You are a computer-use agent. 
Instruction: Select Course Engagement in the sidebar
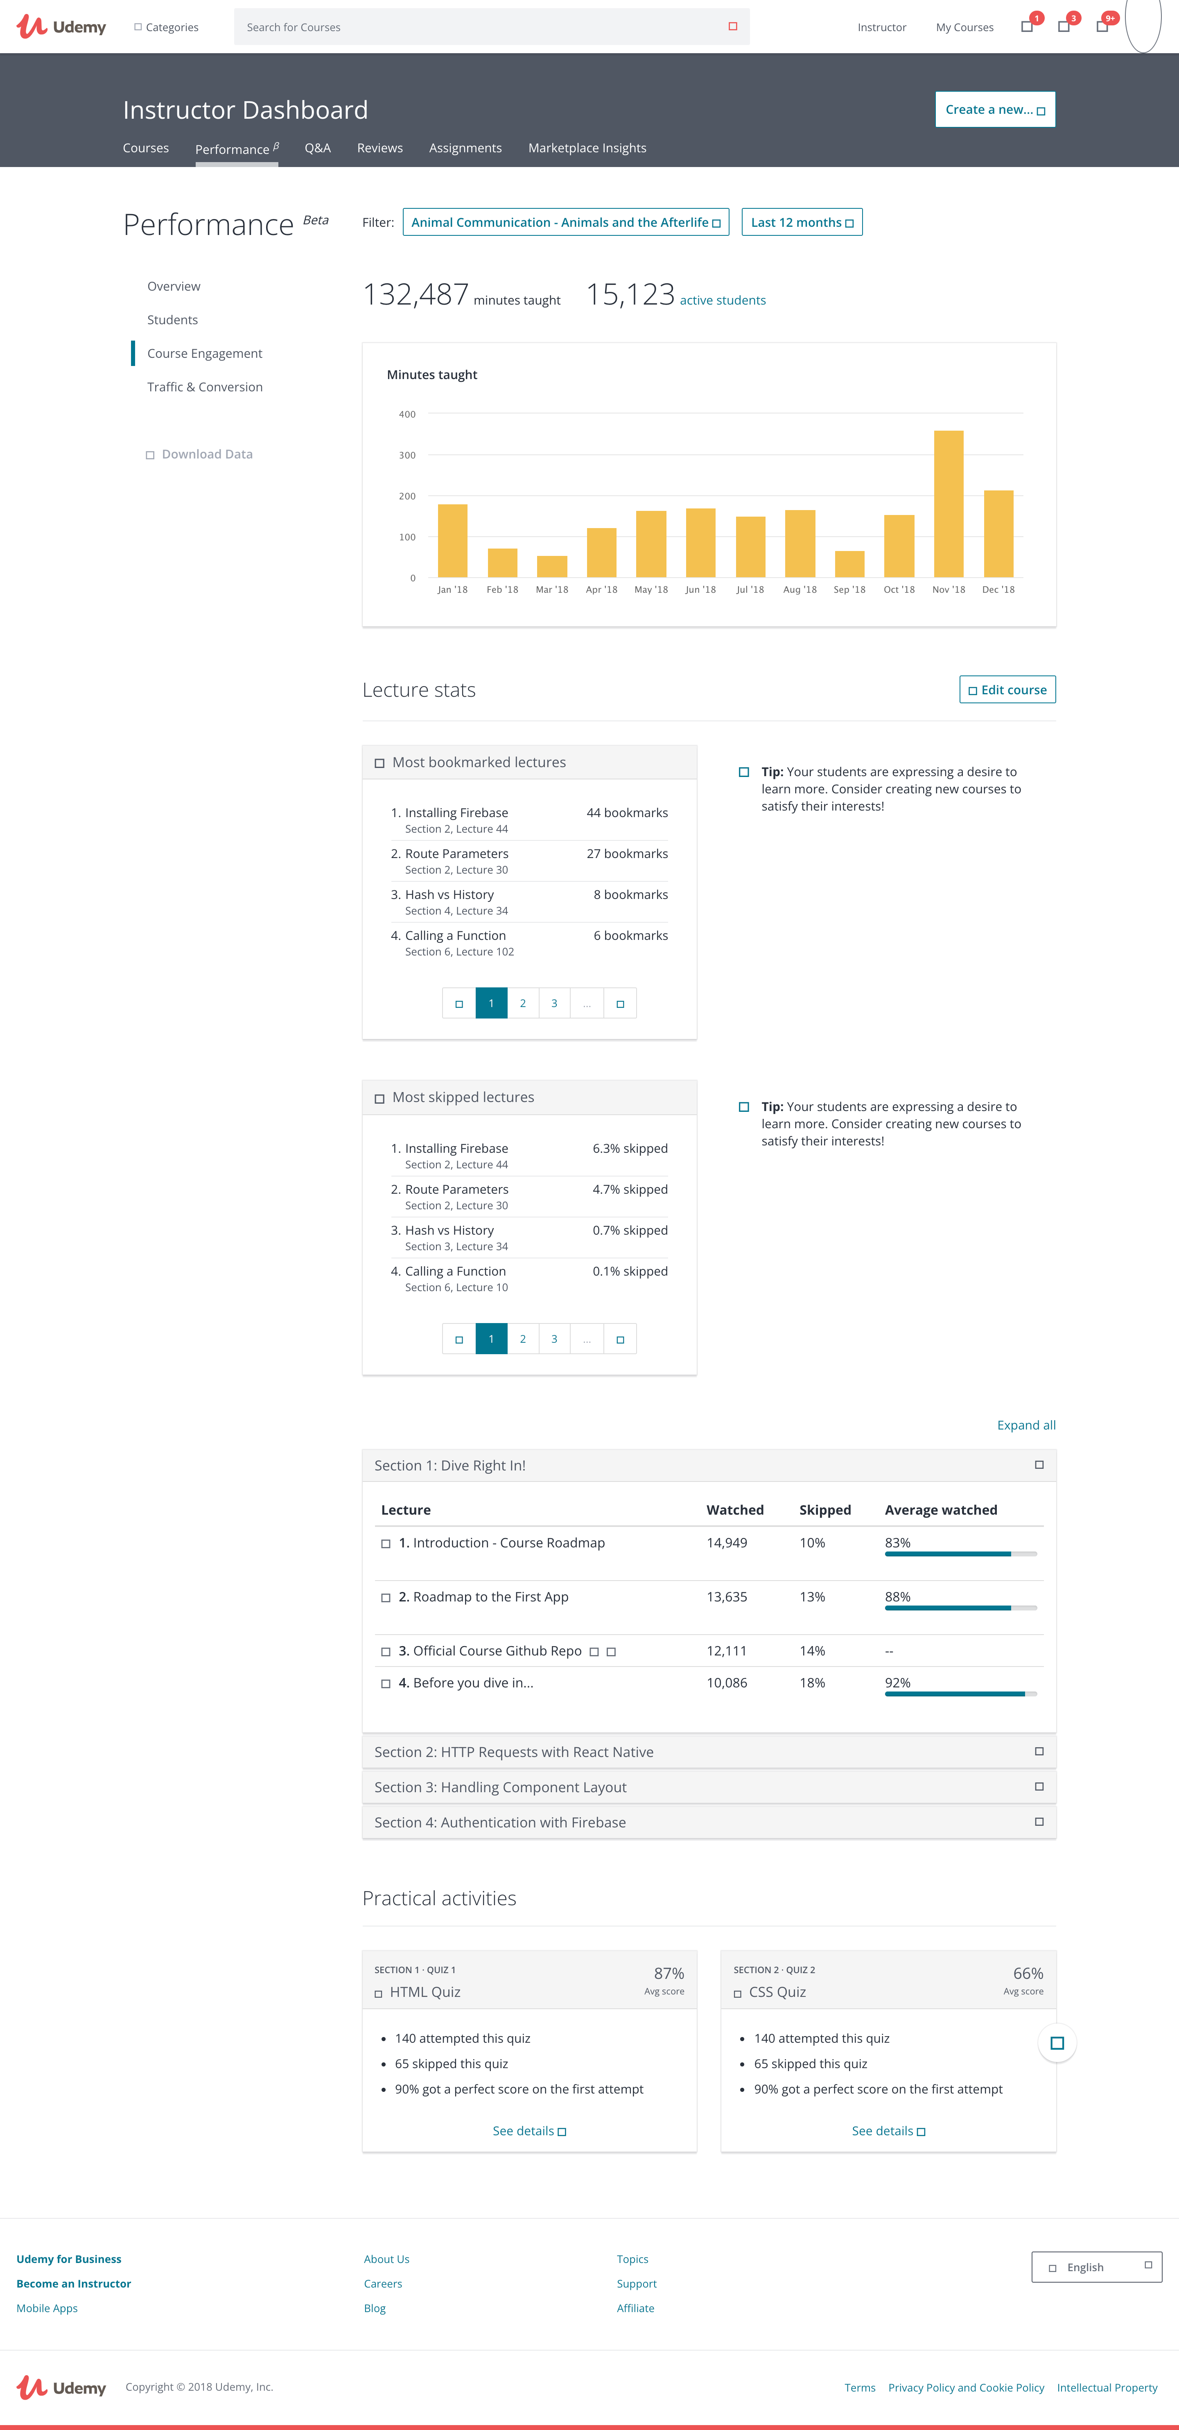click(205, 354)
